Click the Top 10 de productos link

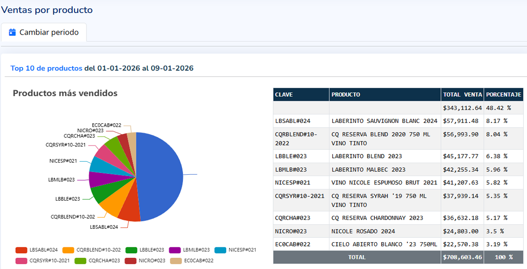pos(46,68)
